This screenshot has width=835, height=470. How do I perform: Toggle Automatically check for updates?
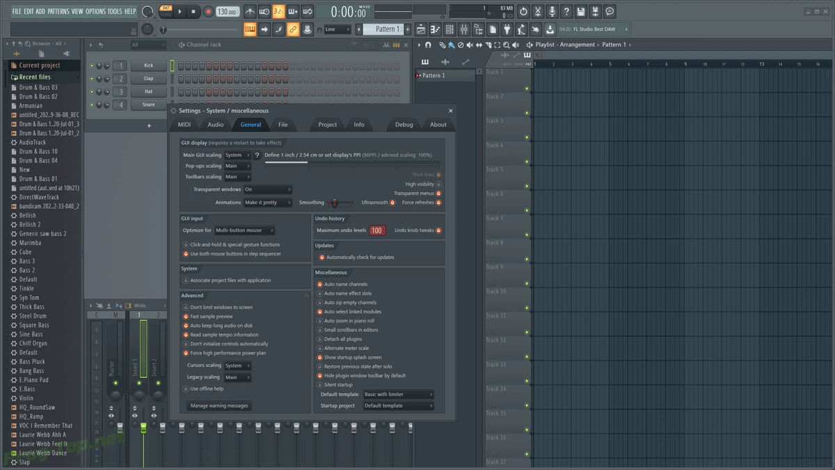[x=321, y=257]
